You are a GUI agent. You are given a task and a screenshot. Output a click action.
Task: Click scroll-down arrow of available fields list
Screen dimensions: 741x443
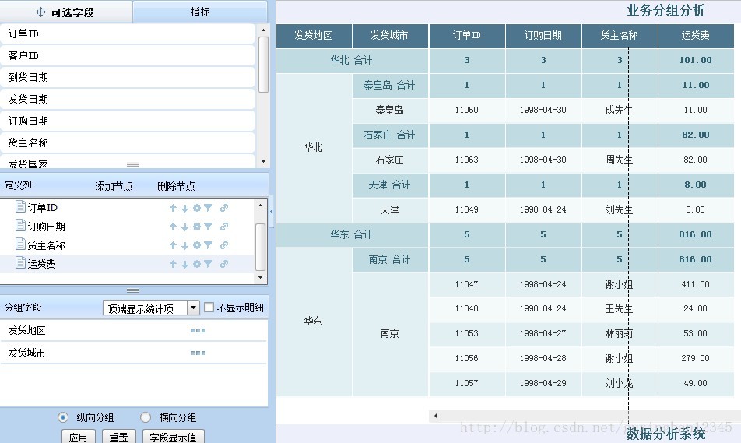pos(263,162)
